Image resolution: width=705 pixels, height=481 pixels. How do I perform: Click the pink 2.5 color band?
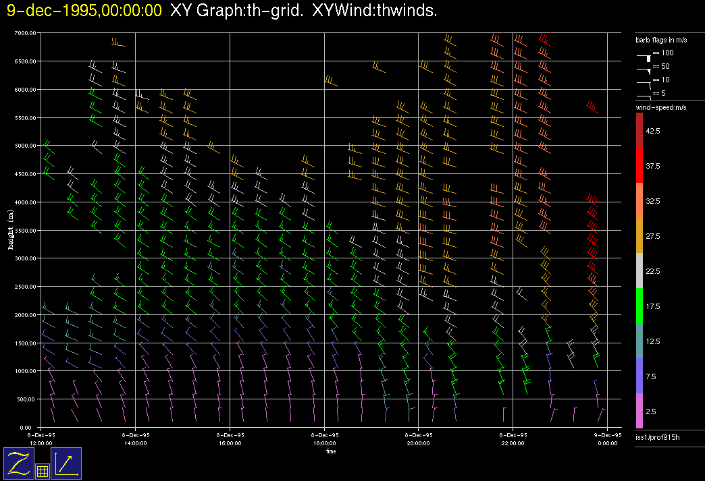(x=639, y=411)
